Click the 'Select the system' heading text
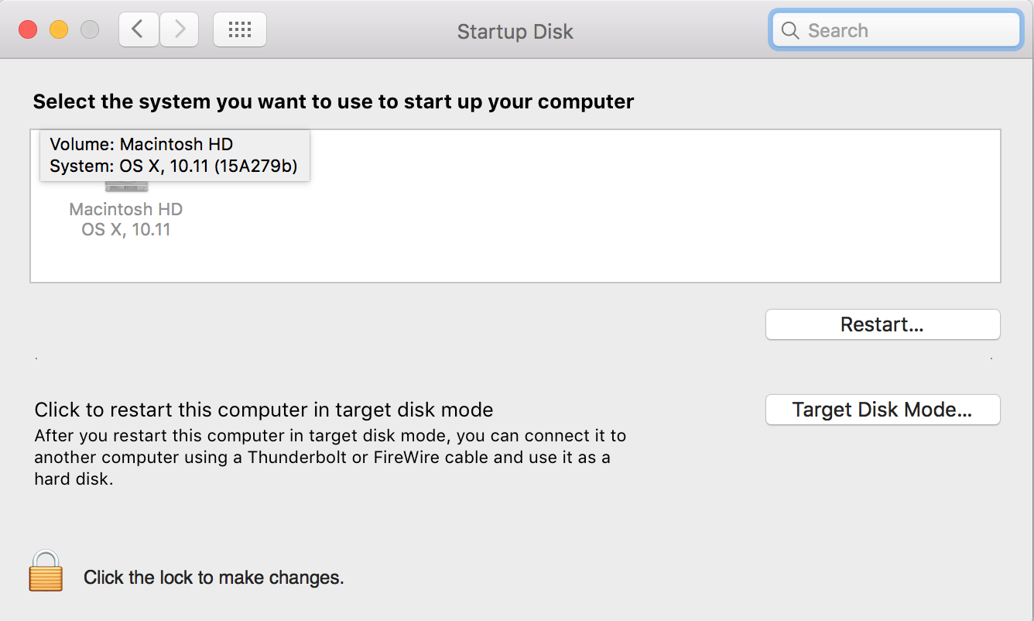The height and width of the screenshot is (621, 1034). pyautogui.click(x=333, y=101)
